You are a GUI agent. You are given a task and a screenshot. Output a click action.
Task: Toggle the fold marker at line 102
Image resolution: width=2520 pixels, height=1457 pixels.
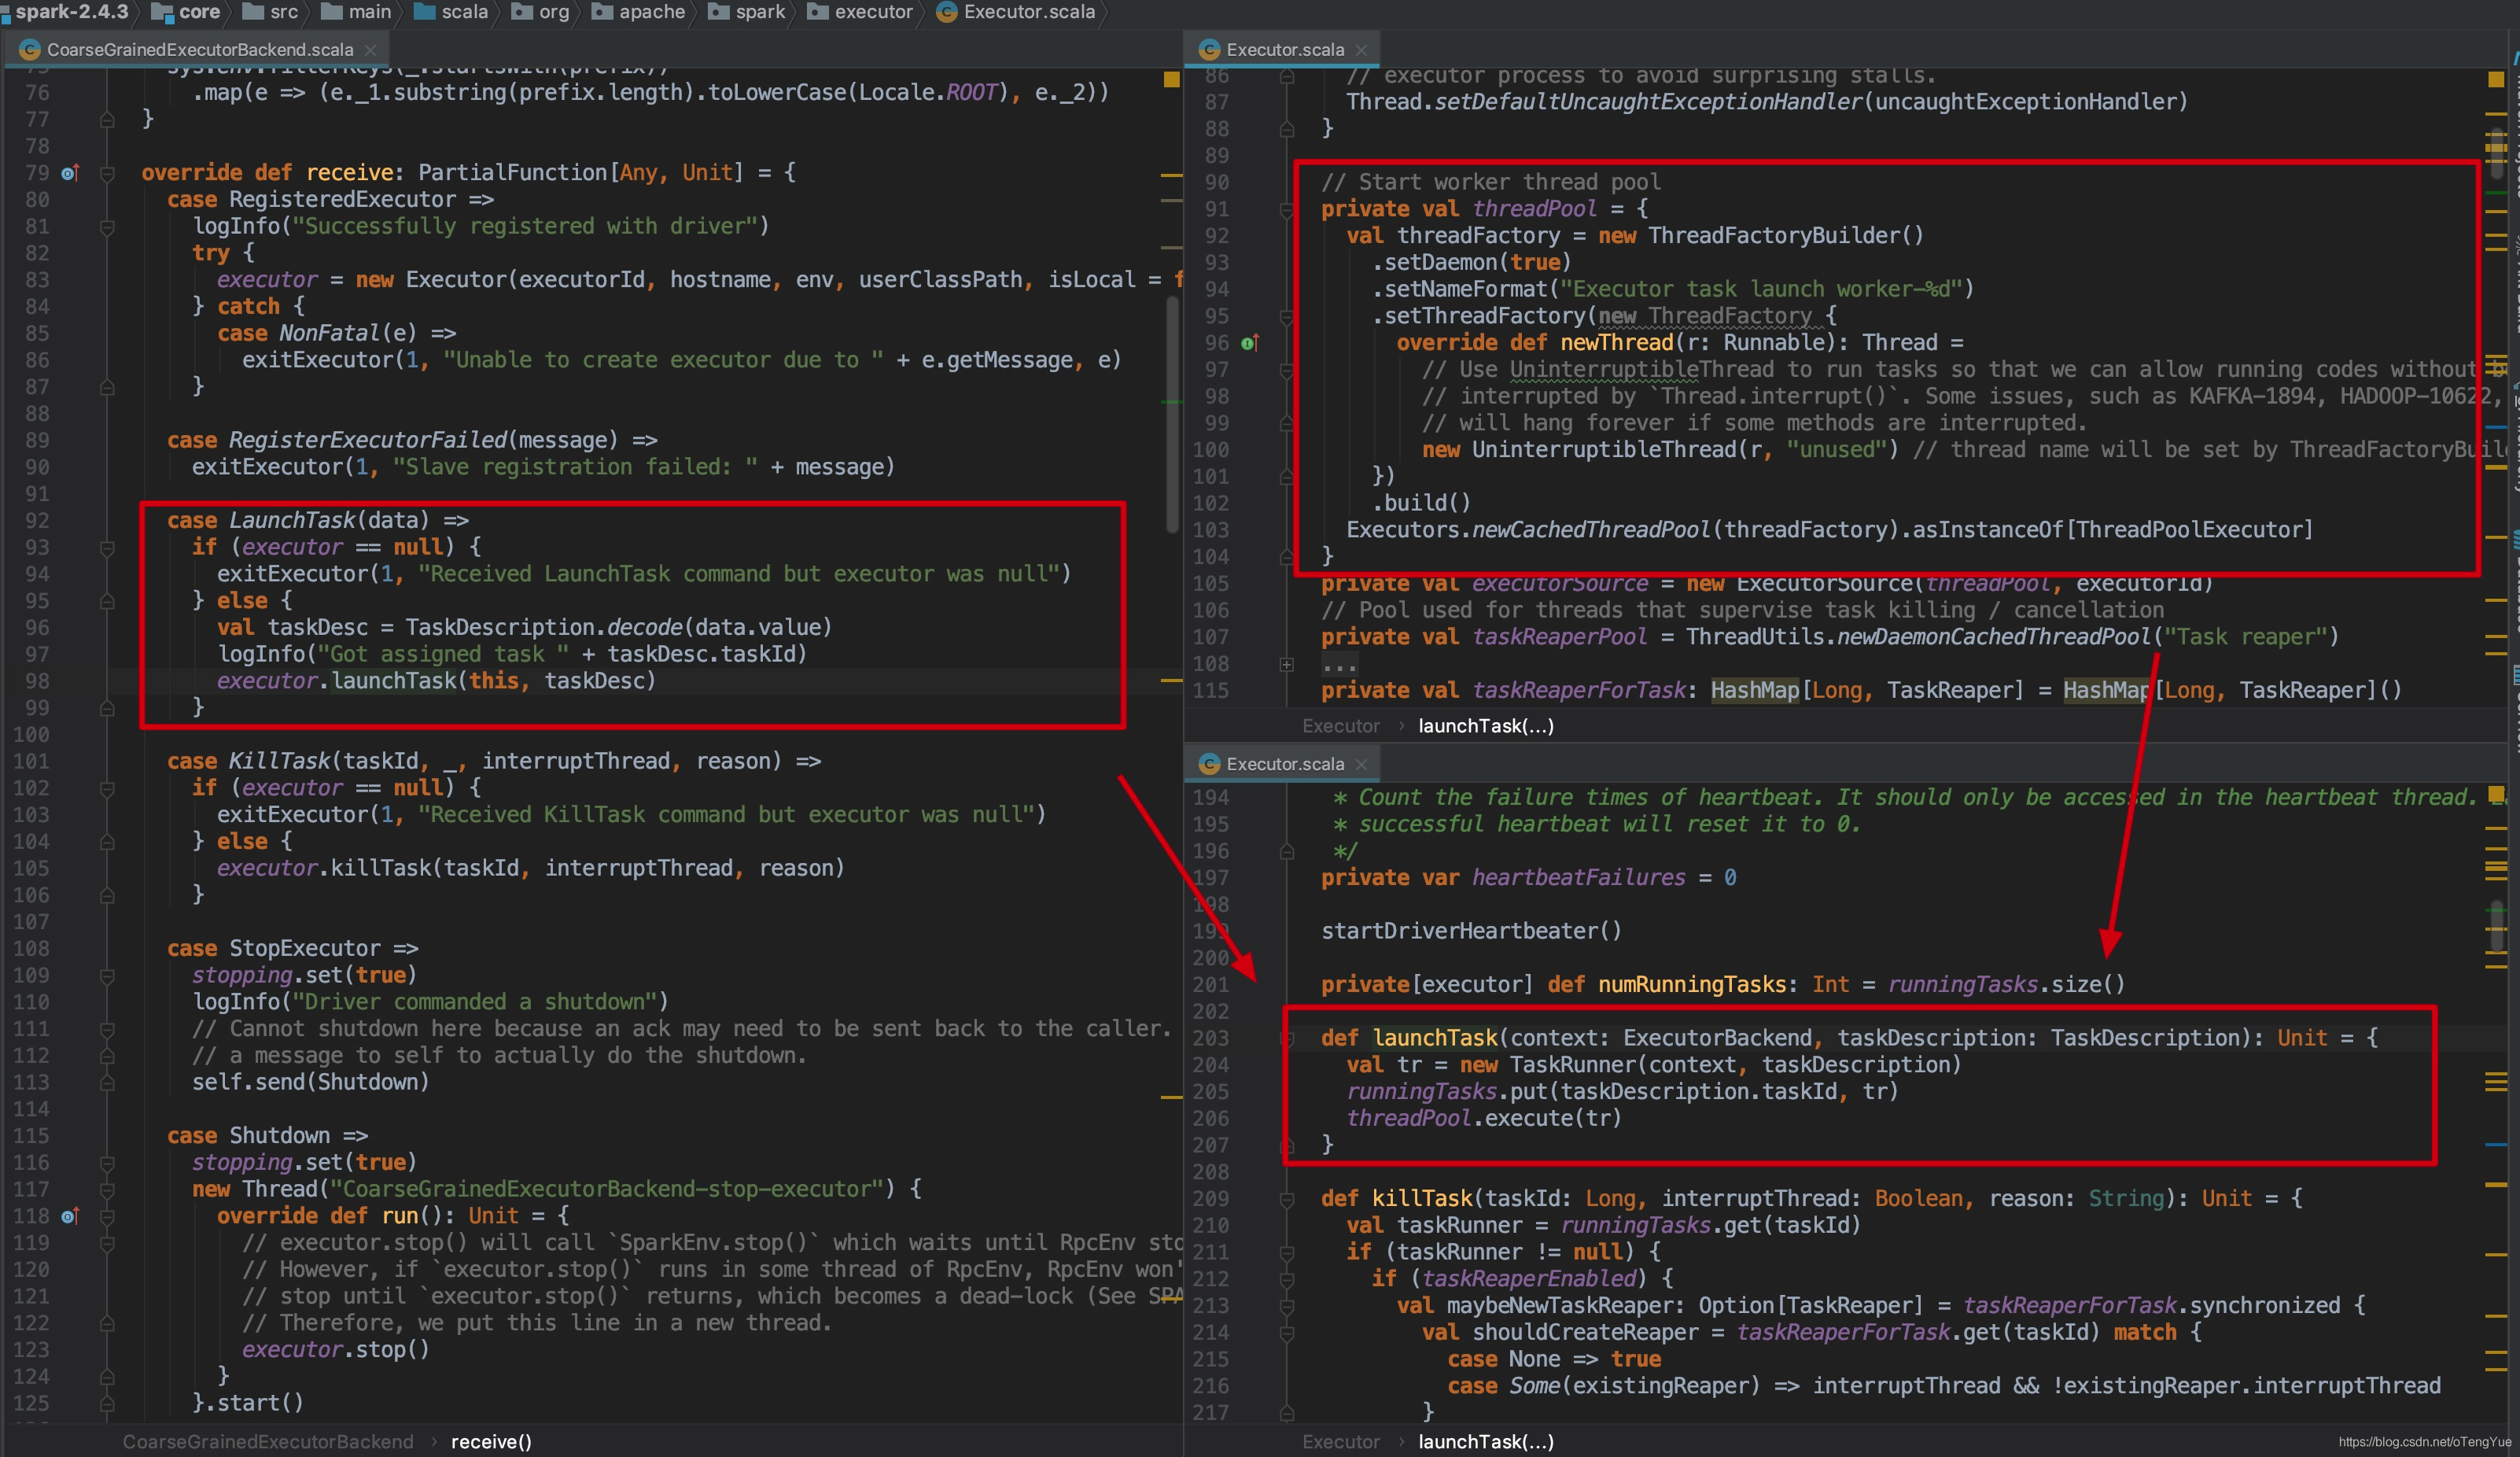[x=107, y=788]
